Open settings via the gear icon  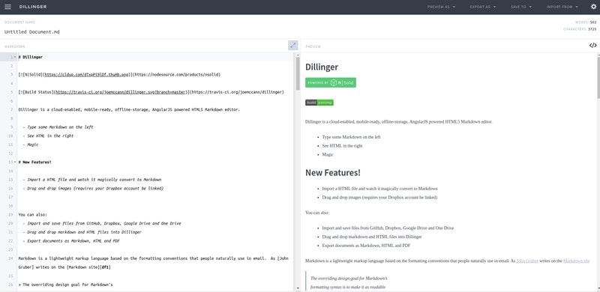(593, 7)
